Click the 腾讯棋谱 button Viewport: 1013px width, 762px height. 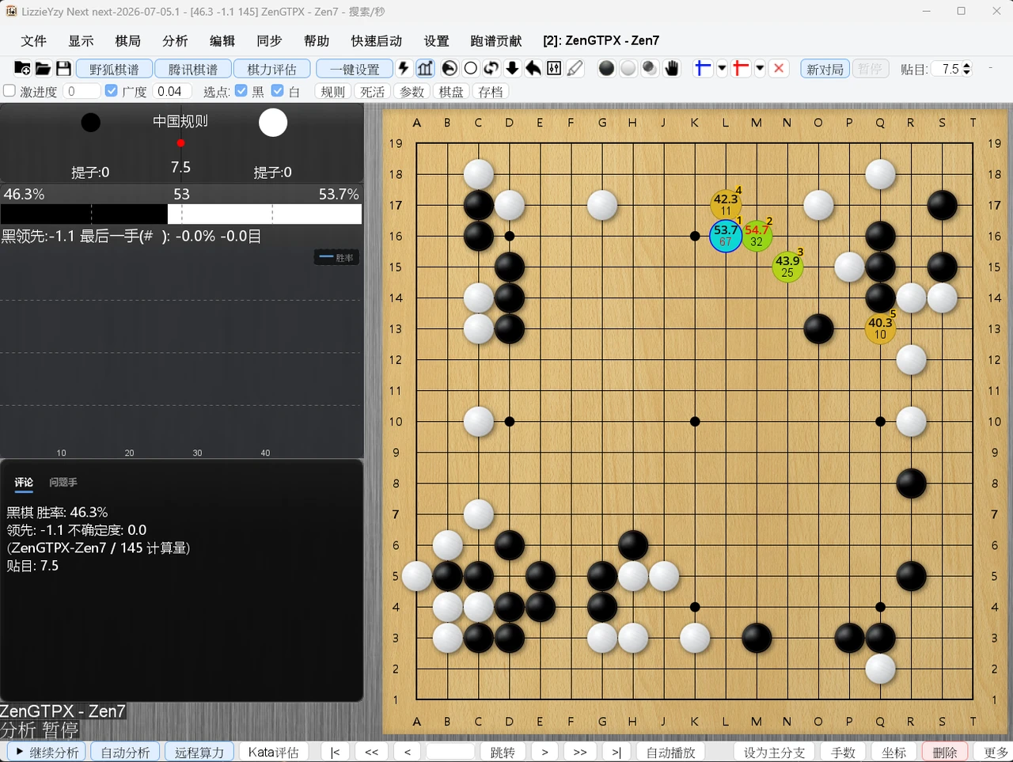[x=193, y=69]
